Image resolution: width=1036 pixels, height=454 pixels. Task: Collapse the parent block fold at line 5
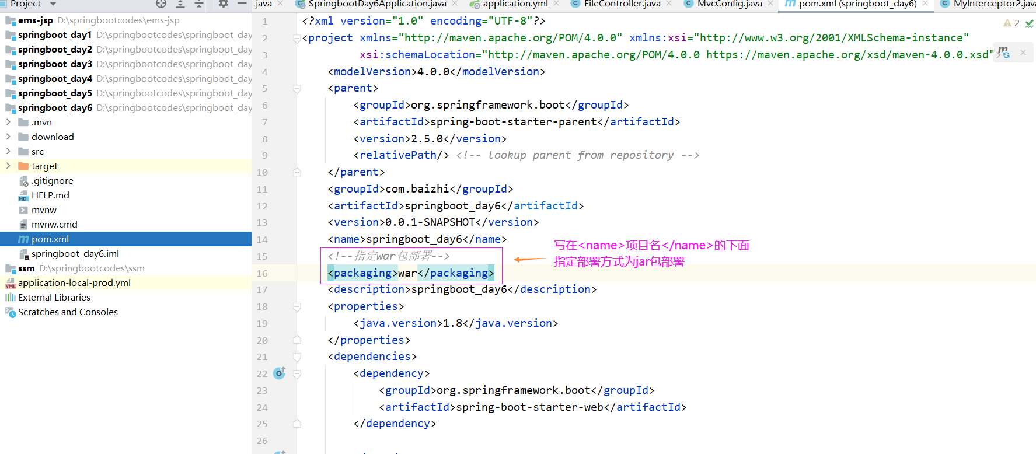pyautogui.click(x=297, y=89)
